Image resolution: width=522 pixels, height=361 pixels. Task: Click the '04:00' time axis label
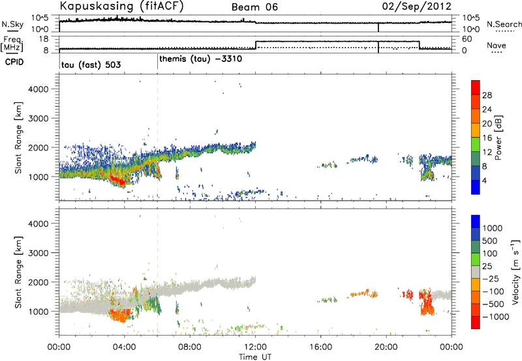coord(125,347)
